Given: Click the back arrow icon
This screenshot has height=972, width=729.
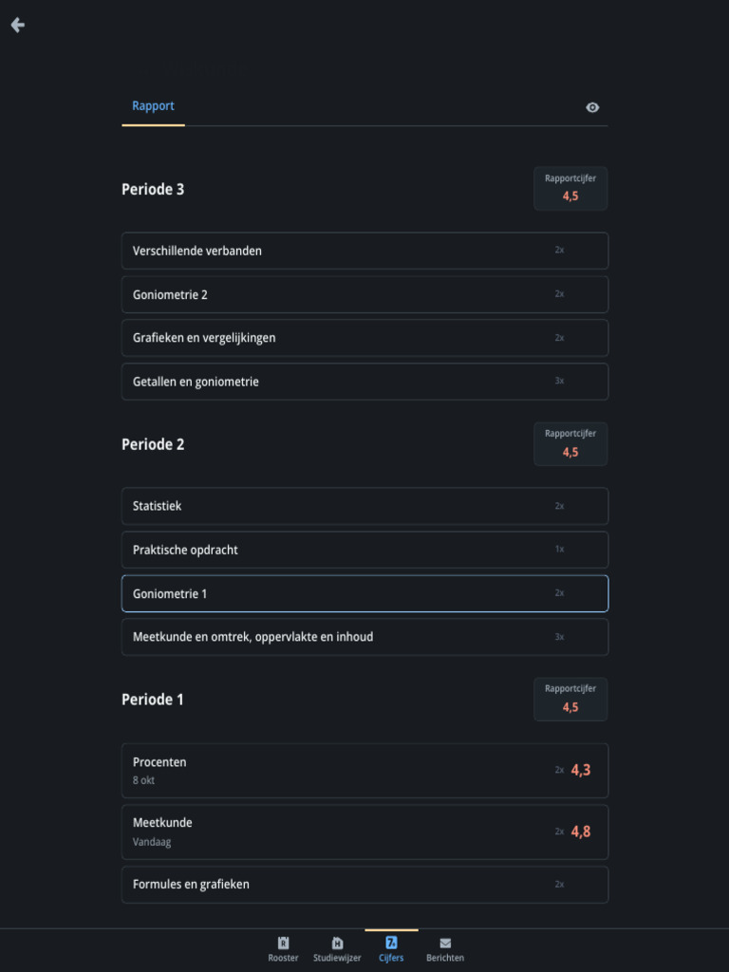Looking at the screenshot, I should 17,26.
